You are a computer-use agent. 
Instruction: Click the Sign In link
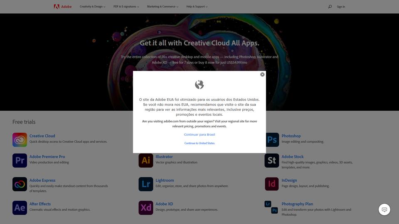[x=341, y=7]
